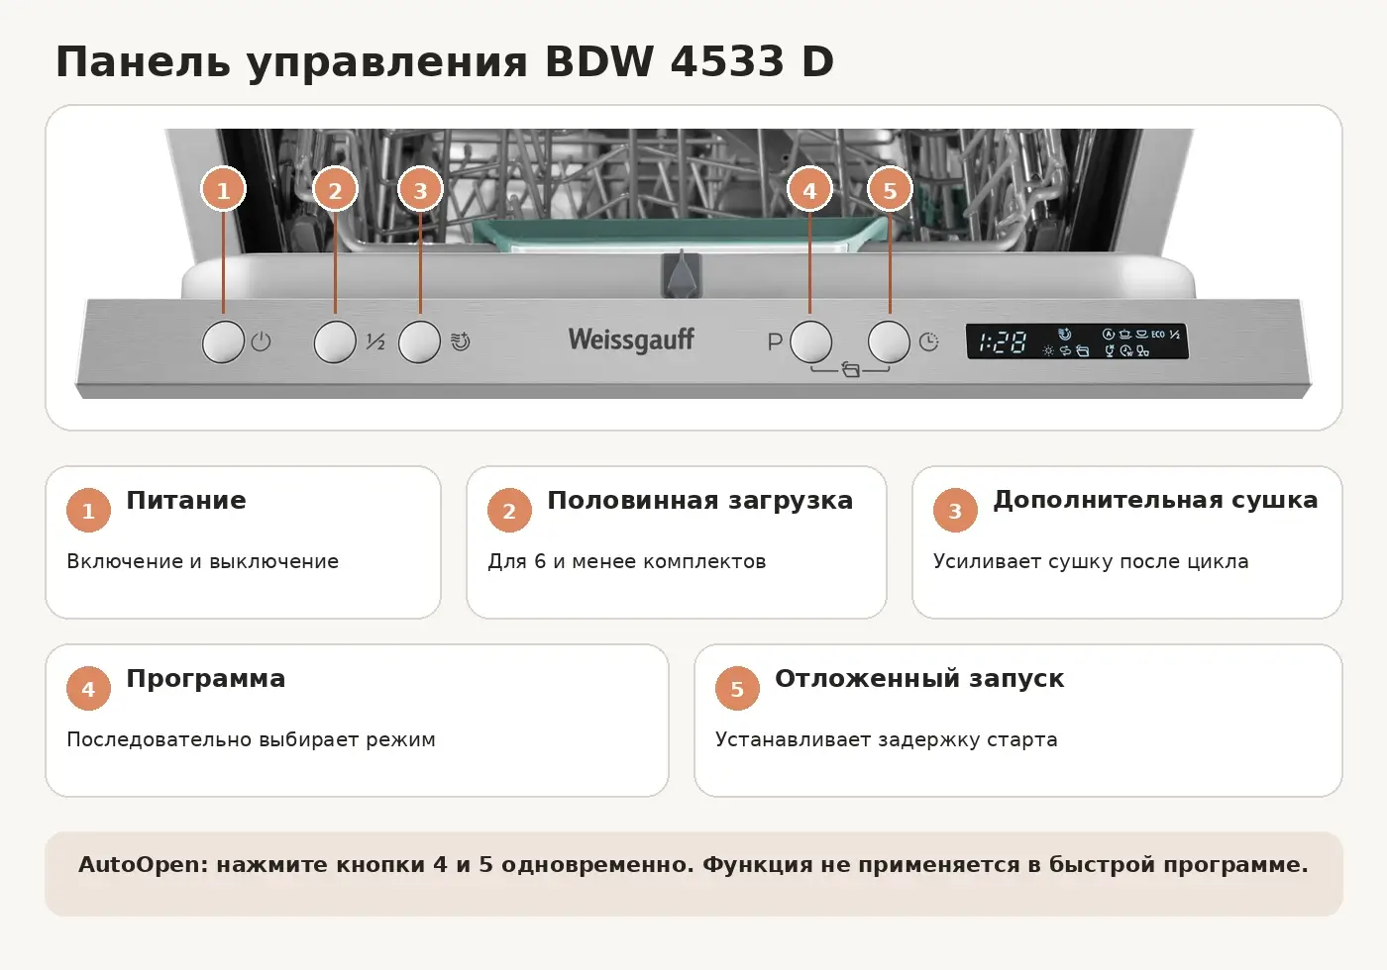This screenshot has height=970, width=1387.
Task: Click the round program selection button
Action: tap(810, 341)
